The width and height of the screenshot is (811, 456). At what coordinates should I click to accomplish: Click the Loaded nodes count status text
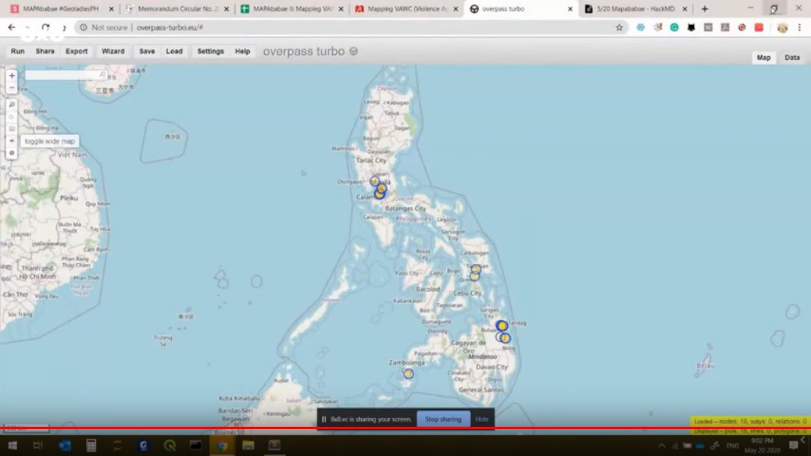(x=749, y=421)
